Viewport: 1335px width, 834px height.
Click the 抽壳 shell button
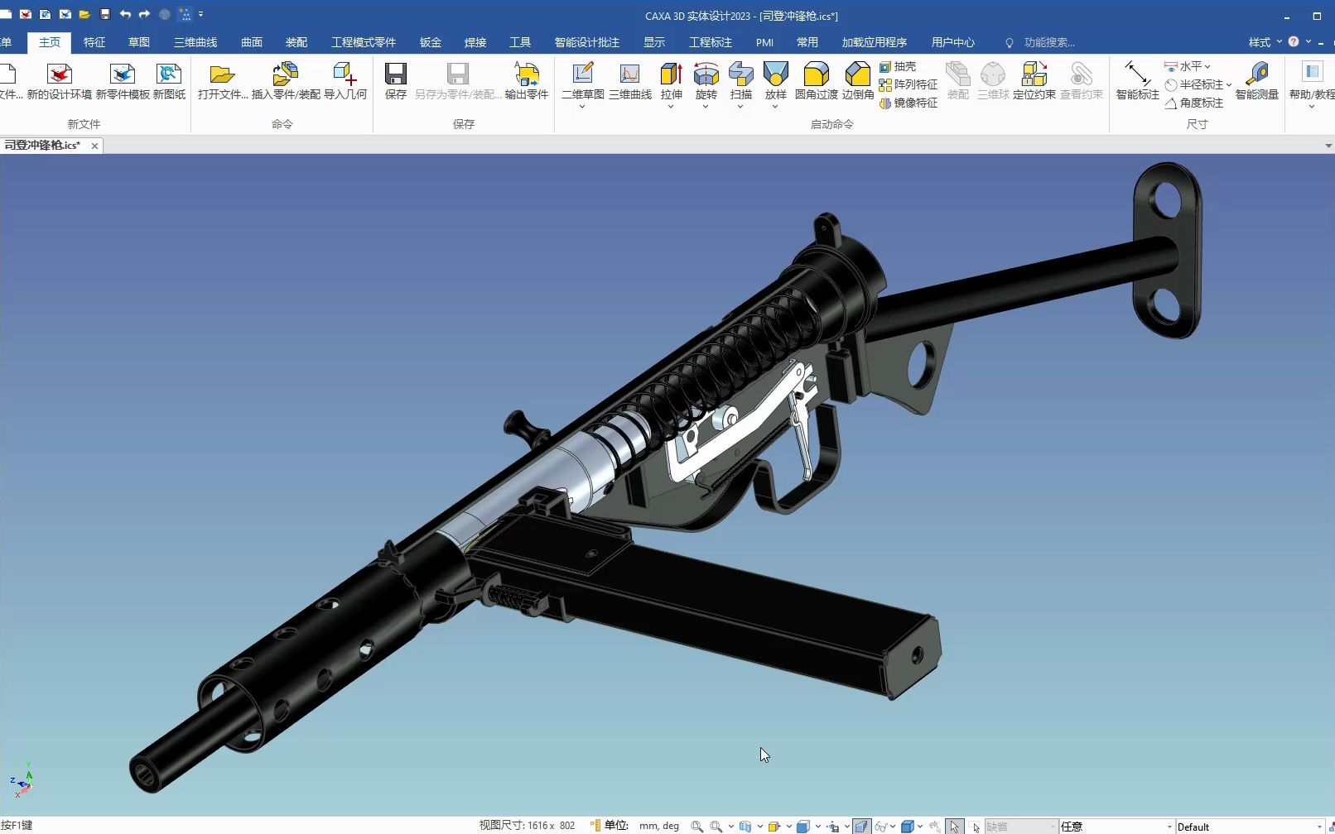pyautogui.click(x=898, y=66)
